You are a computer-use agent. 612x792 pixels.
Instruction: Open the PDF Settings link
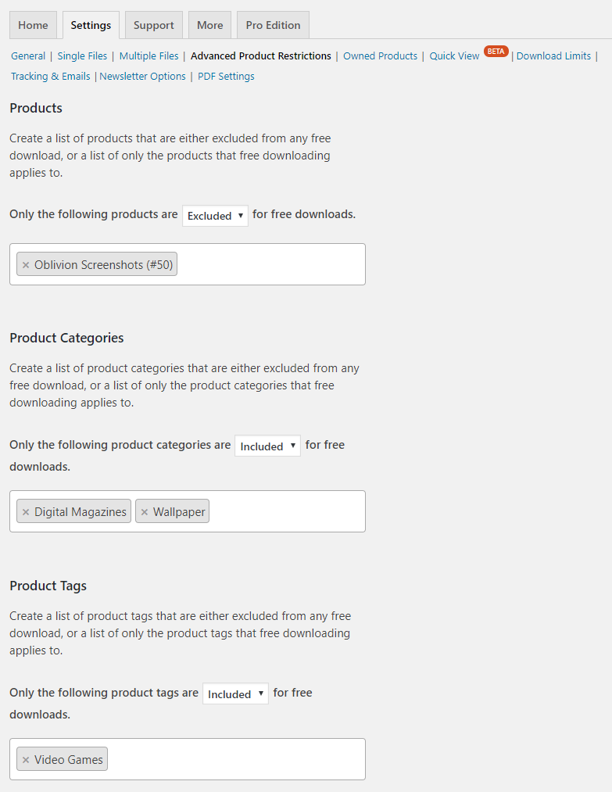point(226,77)
